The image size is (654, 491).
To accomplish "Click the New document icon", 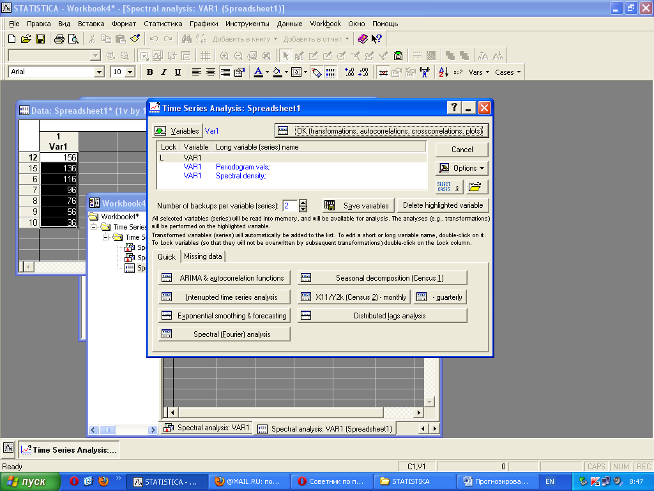I will [x=11, y=39].
